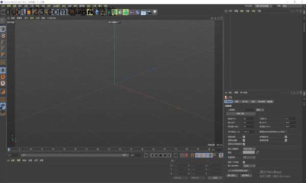Screen dimensions: 306x183
Task: Toggle the Linear Workflow checkbox
Action: (244, 162)
